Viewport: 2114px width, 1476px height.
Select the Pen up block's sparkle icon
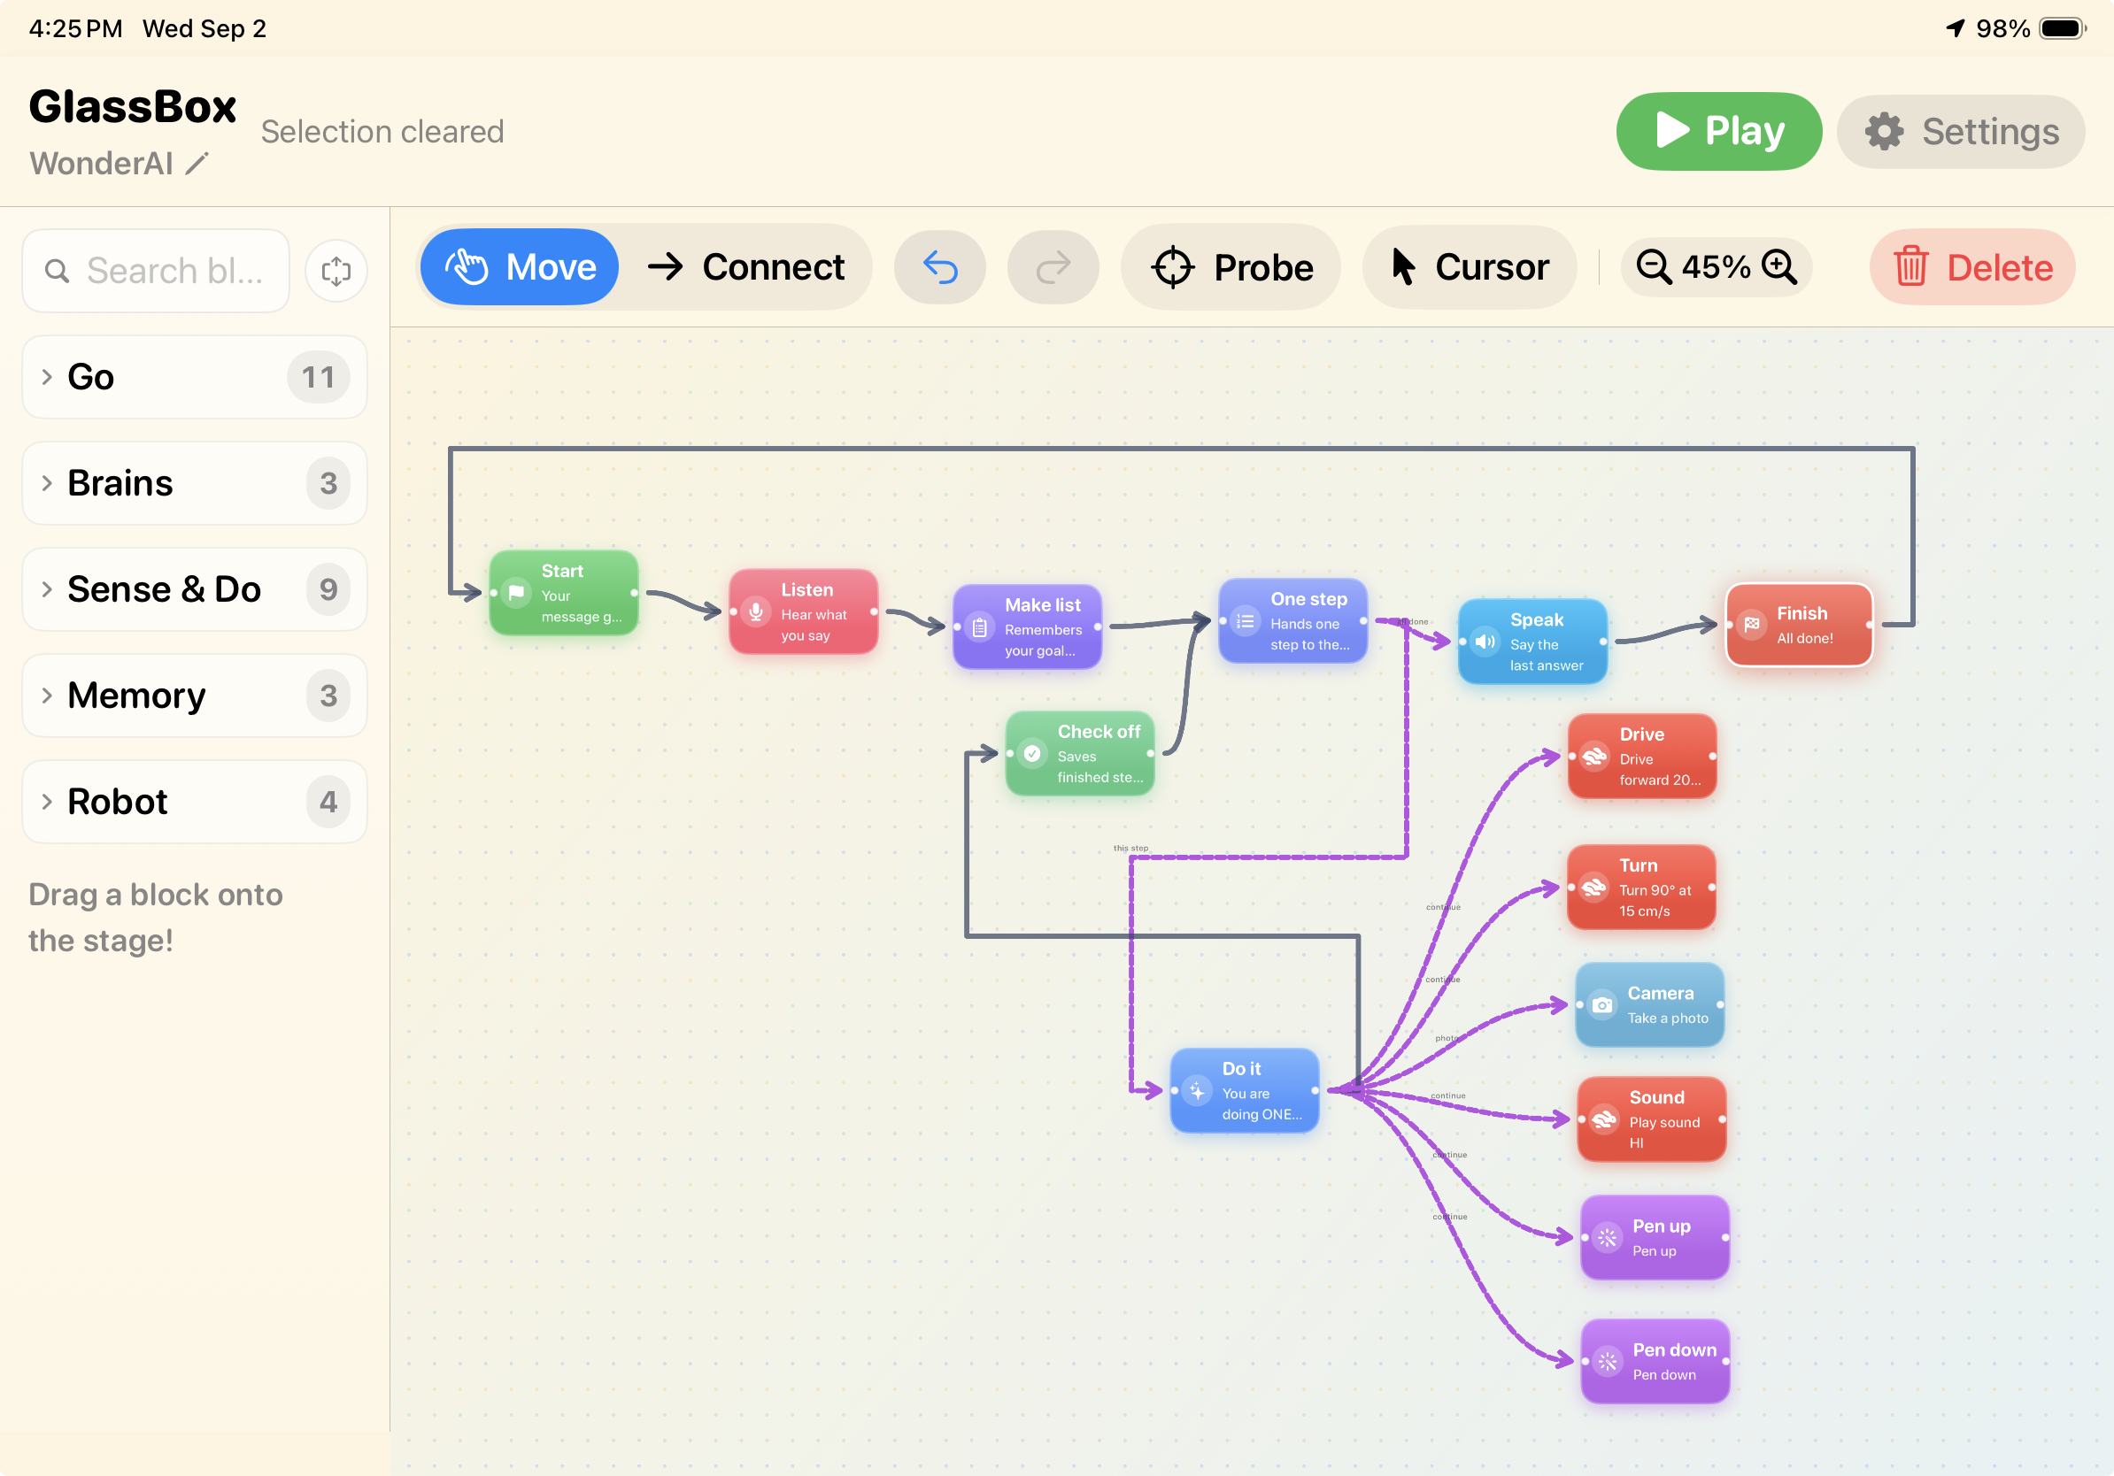[x=1608, y=1238]
